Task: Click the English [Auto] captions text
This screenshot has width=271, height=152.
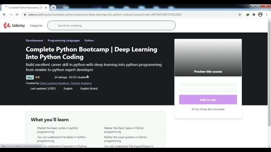Action: click(89, 89)
